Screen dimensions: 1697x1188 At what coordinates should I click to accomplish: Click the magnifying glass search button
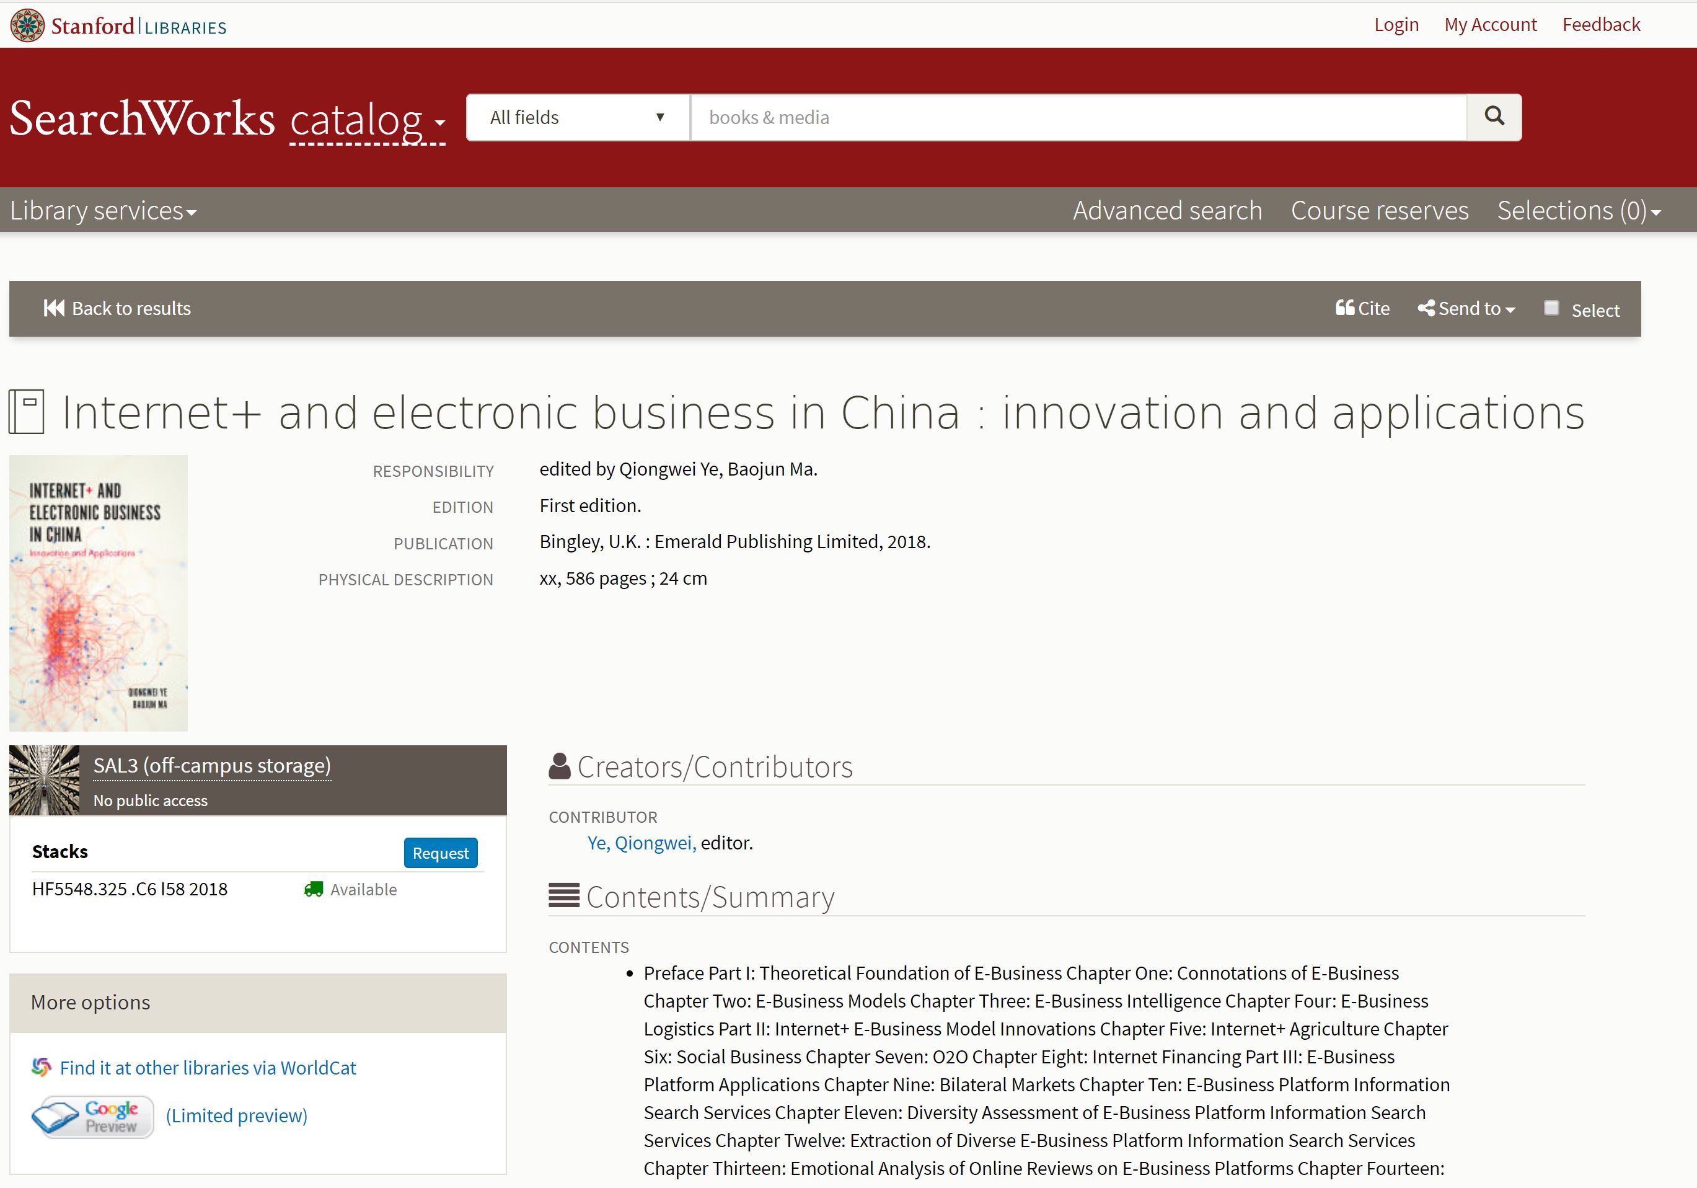coord(1494,117)
